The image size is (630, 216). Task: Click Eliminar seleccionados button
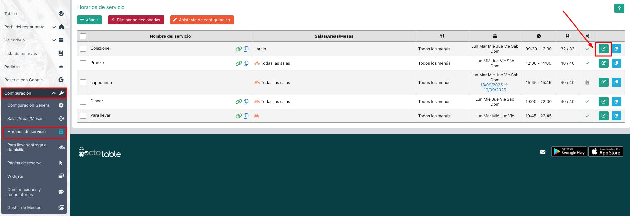[136, 20]
